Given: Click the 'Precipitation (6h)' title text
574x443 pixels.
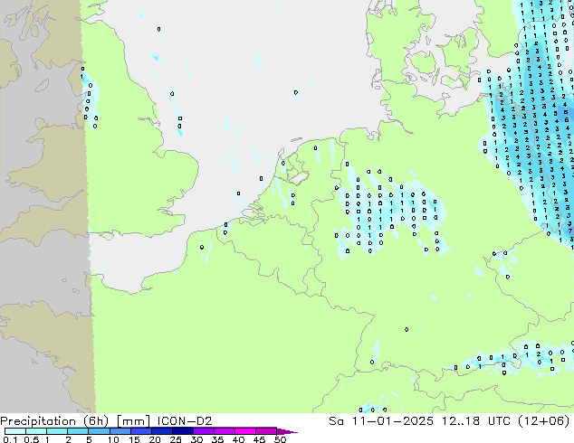Looking at the screenshot, I should pos(54,421).
